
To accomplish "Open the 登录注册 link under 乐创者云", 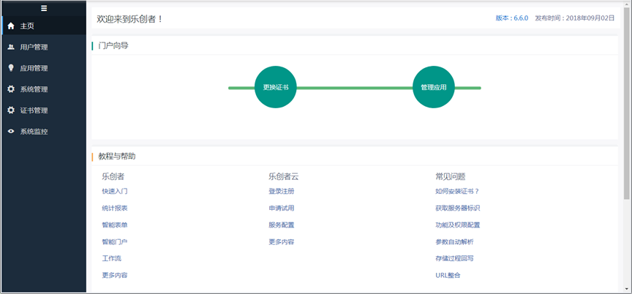I will pyautogui.click(x=282, y=192).
